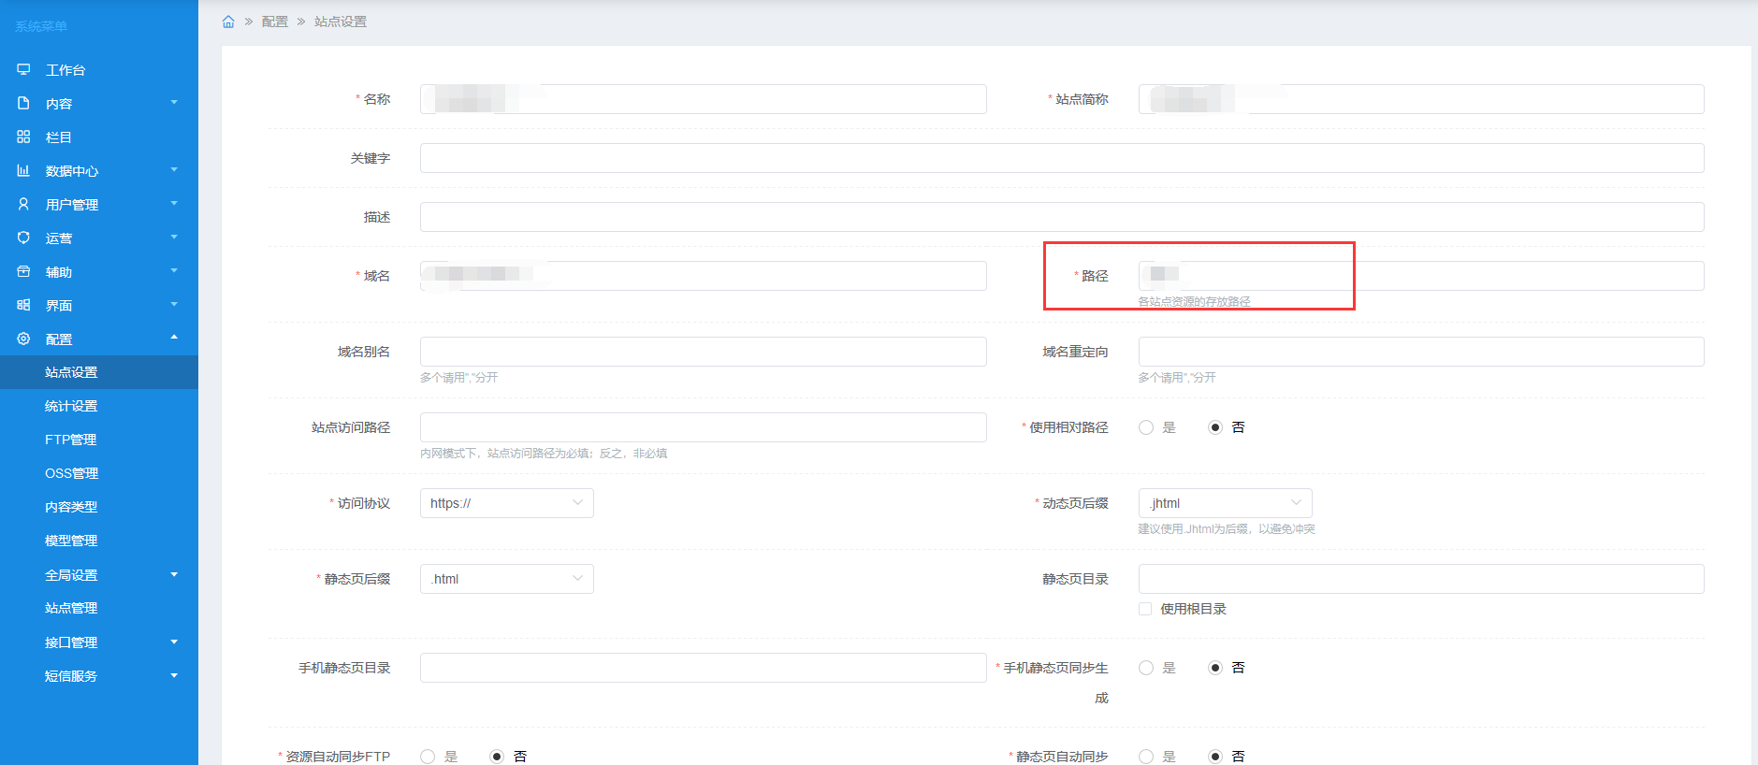Screen dimensions: 1758x765
Task: Select 是 for 使用相对路径
Action: (x=1146, y=427)
